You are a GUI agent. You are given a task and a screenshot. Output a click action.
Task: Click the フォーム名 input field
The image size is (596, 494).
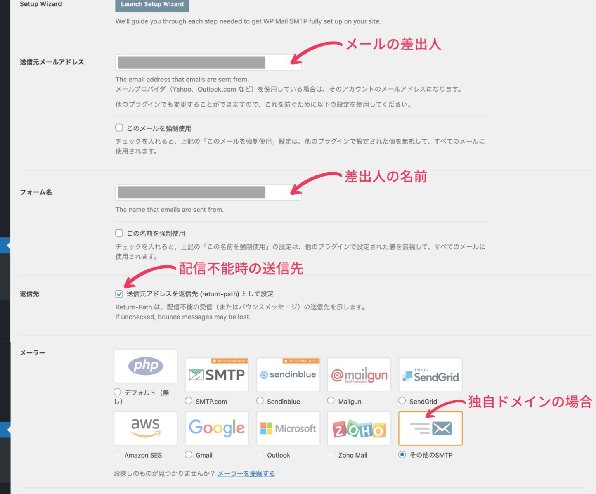click(x=208, y=192)
